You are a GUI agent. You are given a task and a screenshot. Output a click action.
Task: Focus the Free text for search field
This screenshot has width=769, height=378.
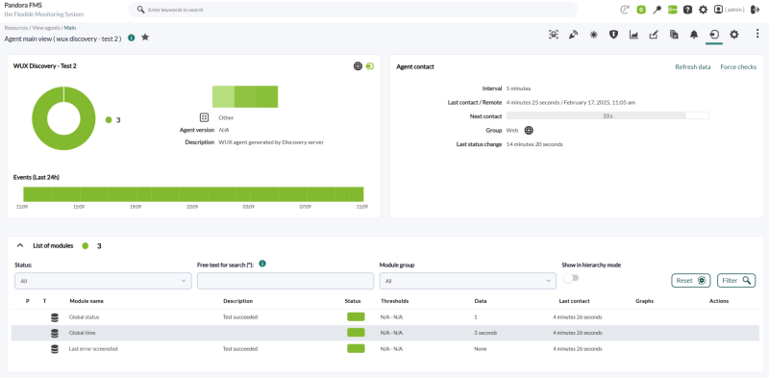[x=285, y=281]
